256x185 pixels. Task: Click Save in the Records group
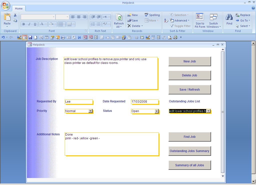point(133,20)
